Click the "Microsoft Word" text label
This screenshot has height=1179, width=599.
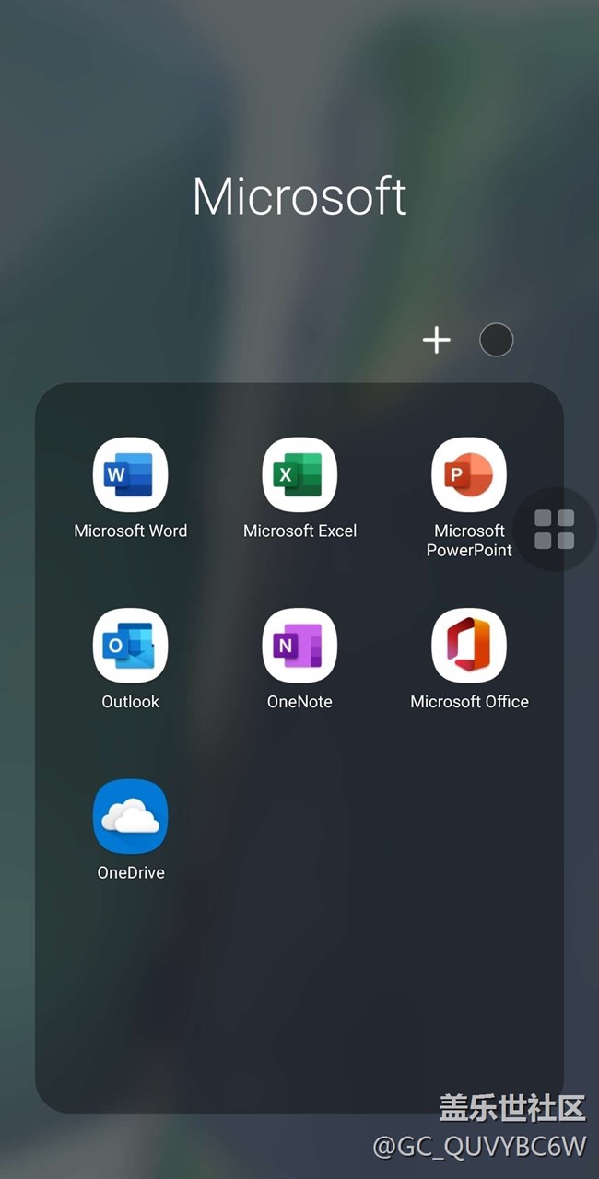[x=130, y=531]
